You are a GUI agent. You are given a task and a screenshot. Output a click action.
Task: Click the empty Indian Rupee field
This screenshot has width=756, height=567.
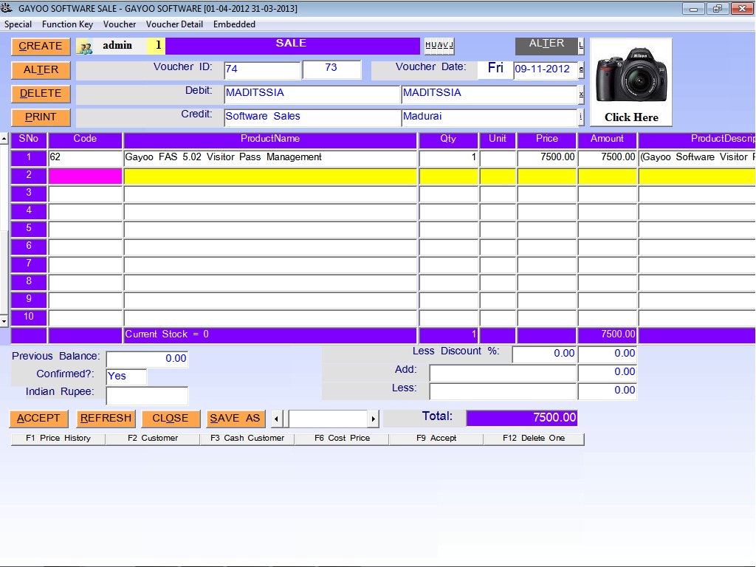147,396
